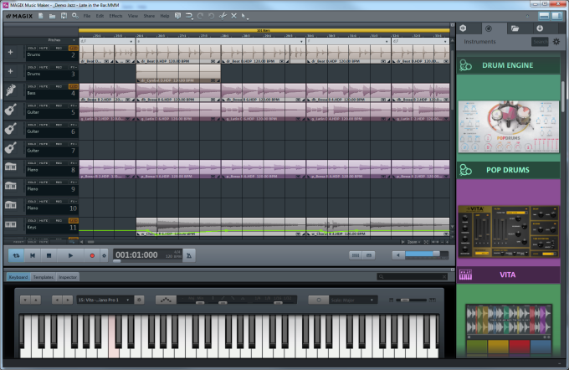Select the scissors split tool
The width and height of the screenshot is (569, 370).
point(223,16)
